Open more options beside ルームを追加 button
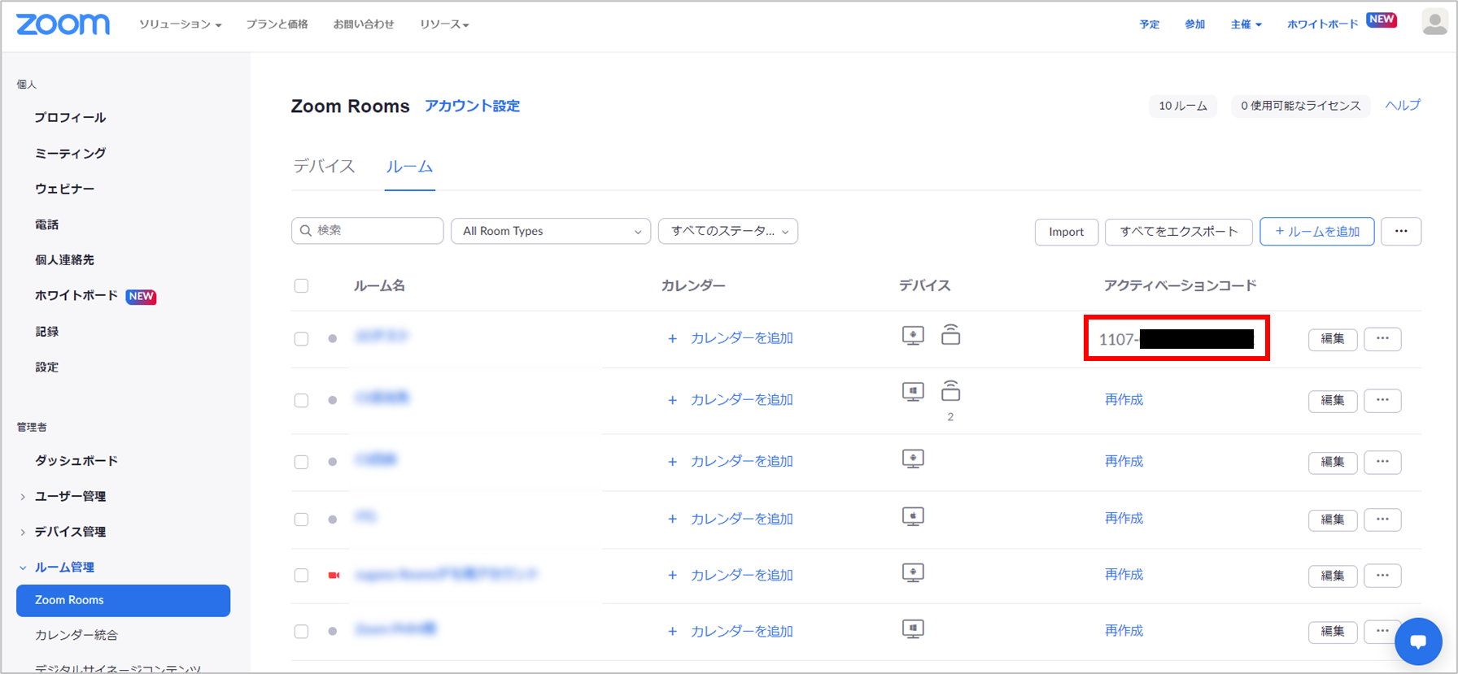This screenshot has height=674, width=1458. click(x=1401, y=231)
